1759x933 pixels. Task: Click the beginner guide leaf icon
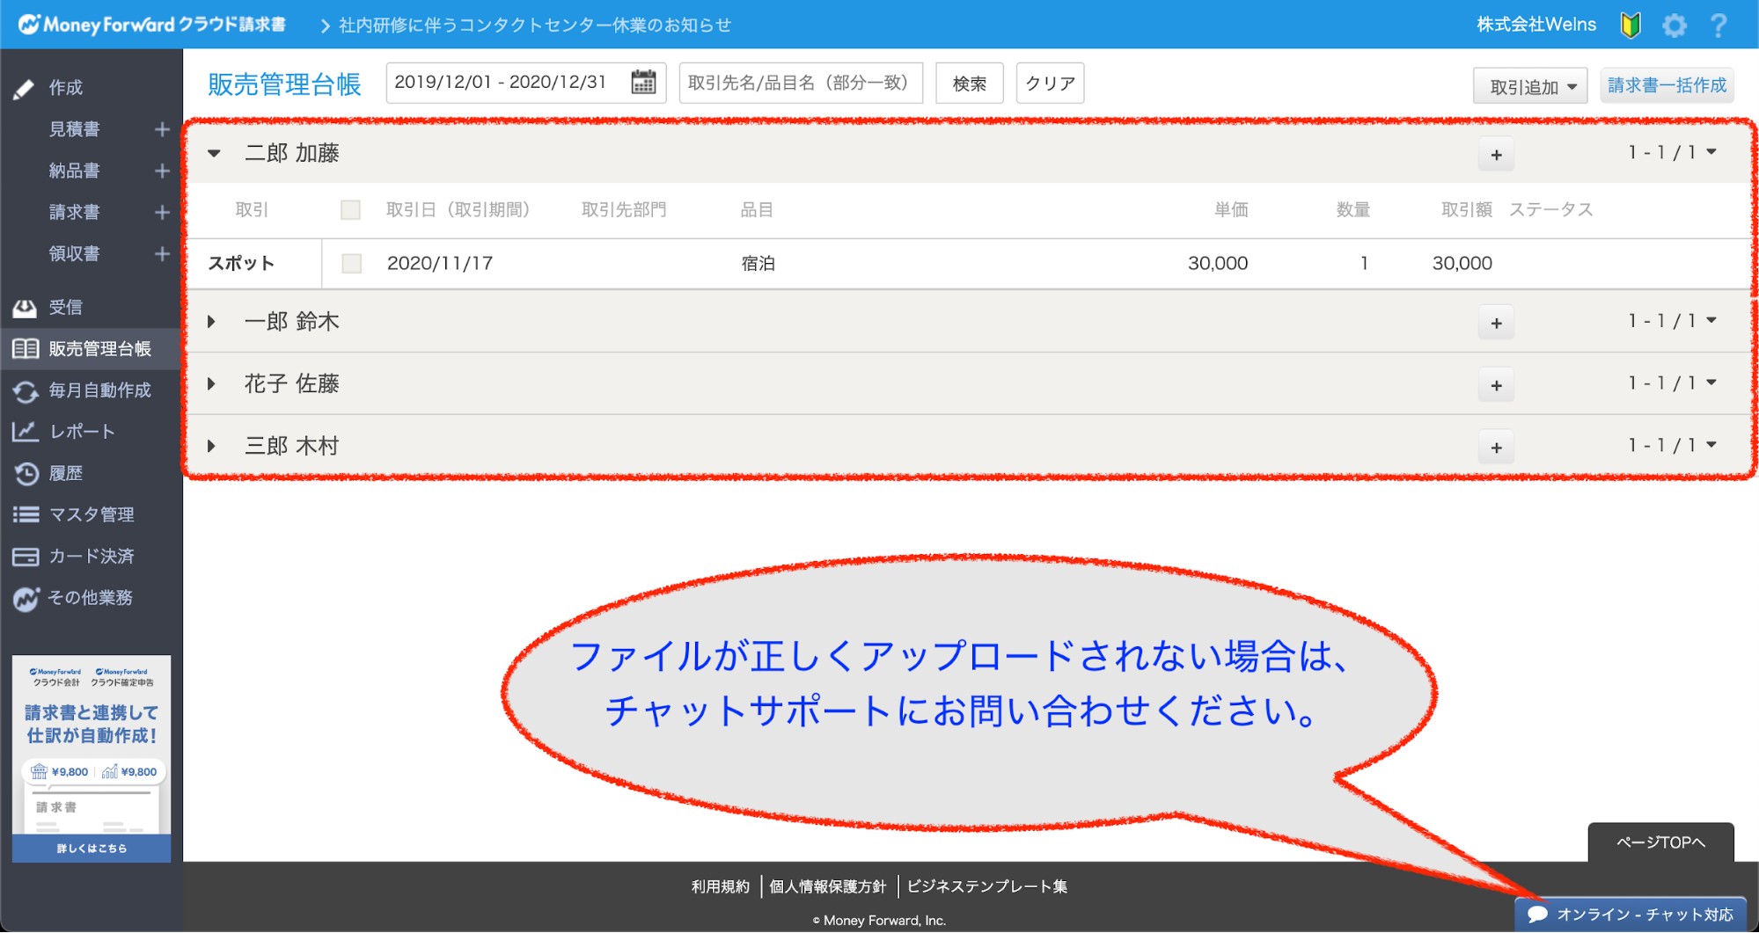pyautogui.click(x=1631, y=25)
